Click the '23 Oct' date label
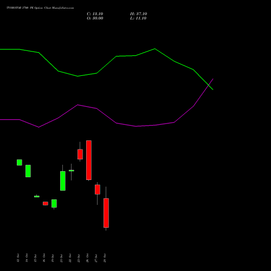Screen dimensions: 271x271 (79, 258)
